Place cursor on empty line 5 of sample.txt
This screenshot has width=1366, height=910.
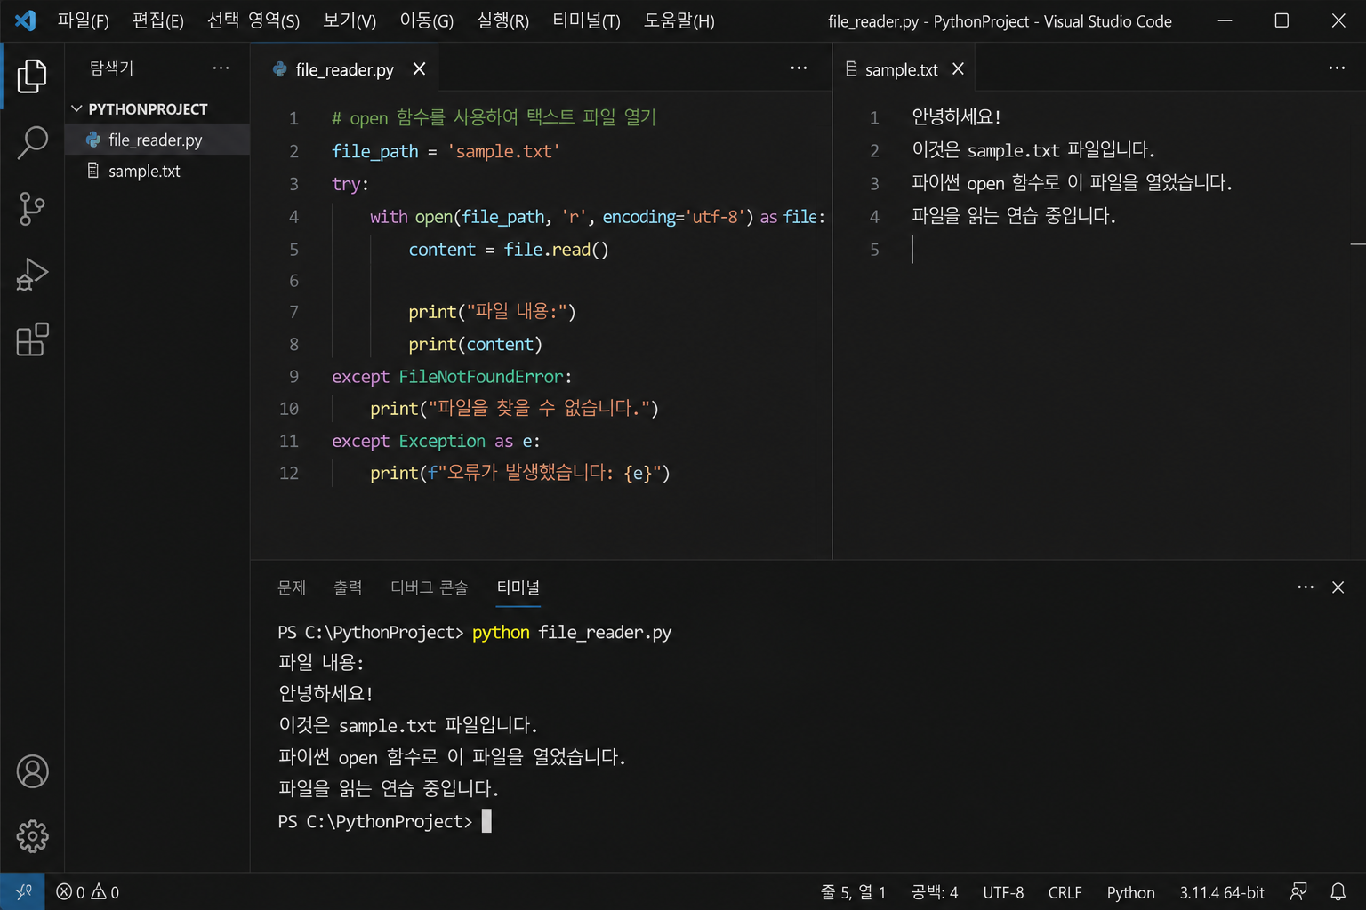tap(912, 250)
